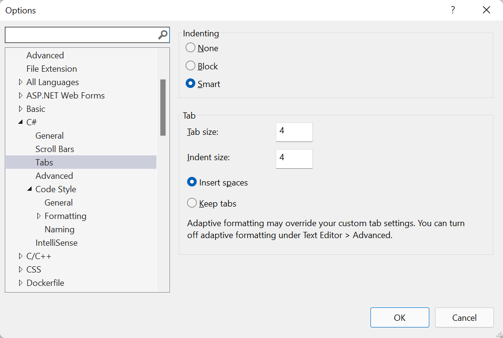This screenshot has height=338, width=503.
Task: Click inside the Tab size field
Action: 294,132
